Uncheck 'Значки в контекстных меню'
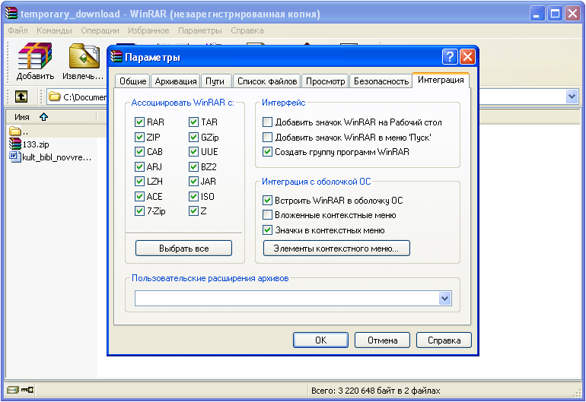586x402 pixels. (x=267, y=230)
